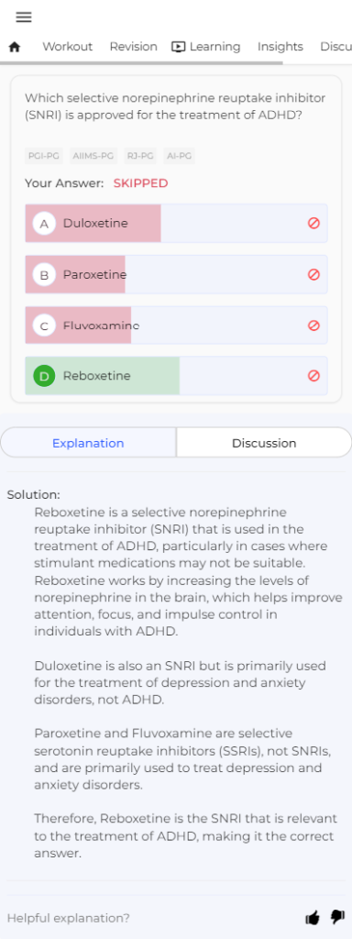This screenshot has height=939, width=352.
Task: Click the prohibit icon beside Paroxetine
Action: click(x=313, y=274)
